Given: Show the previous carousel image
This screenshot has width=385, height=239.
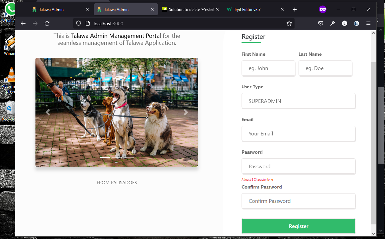Looking at the screenshot, I should tap(48, 112).
